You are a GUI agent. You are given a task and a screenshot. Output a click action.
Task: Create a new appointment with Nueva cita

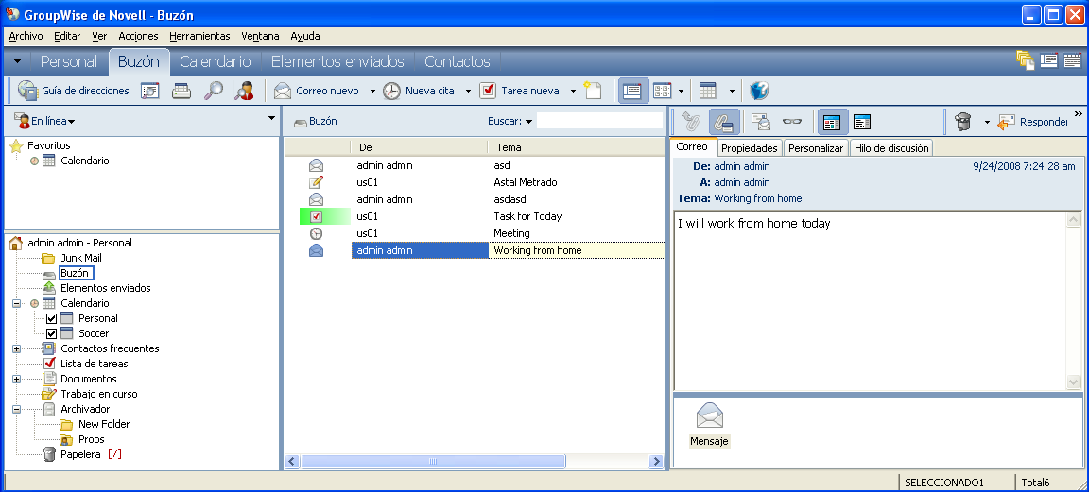tap(420, 91)
